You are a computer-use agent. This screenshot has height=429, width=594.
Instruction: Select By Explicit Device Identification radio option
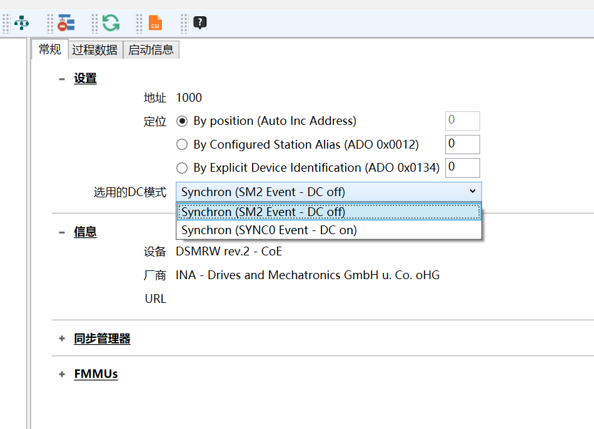pyautogui.click(x=182, y=168)
